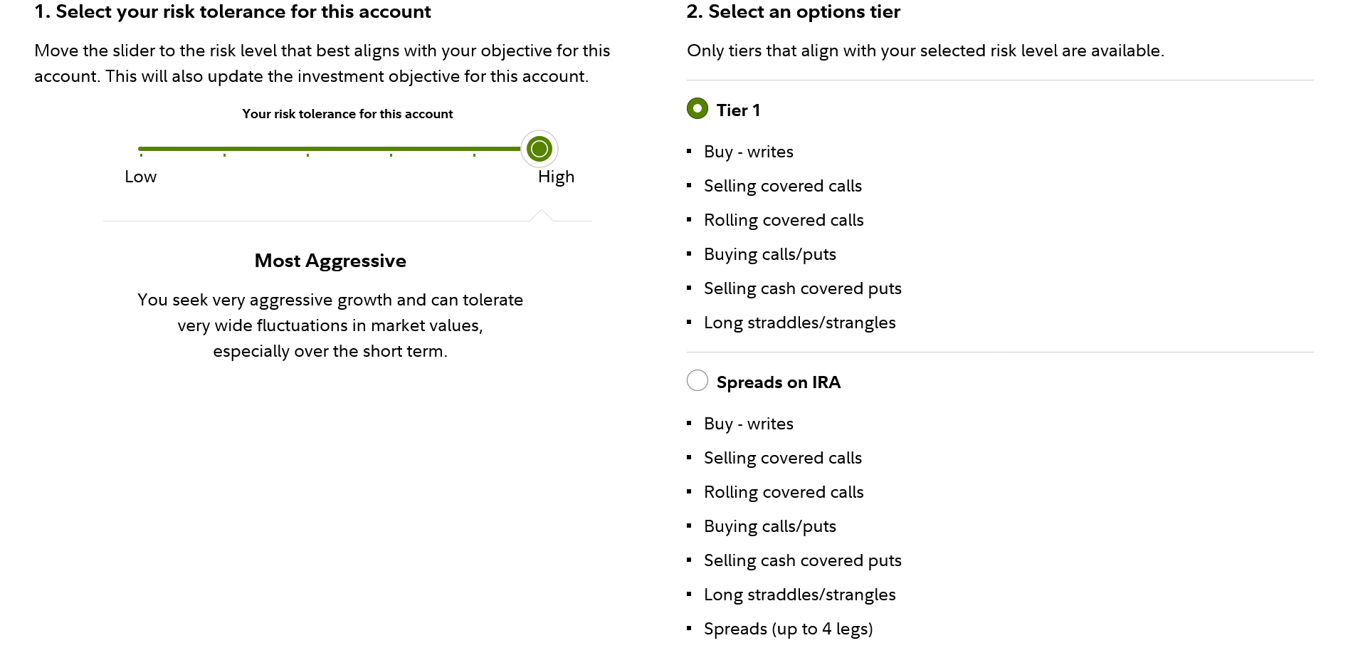Click "Your risk tolerance for this account" label

[x=347, y=114]
